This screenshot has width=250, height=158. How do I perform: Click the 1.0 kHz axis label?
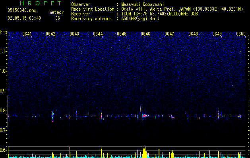click(x=4, y=71)
